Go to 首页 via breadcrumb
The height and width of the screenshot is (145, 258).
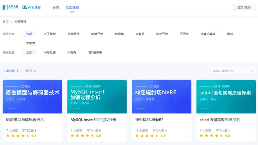(6, 22)
